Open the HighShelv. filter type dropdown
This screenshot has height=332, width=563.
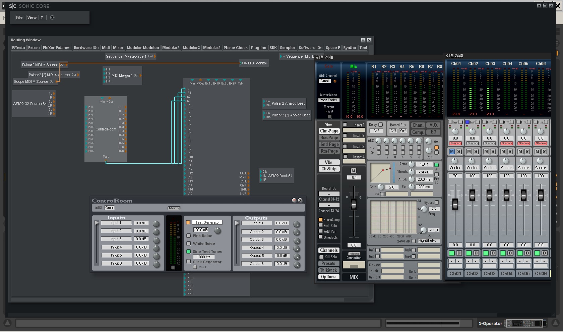click(x=429, y=241)
